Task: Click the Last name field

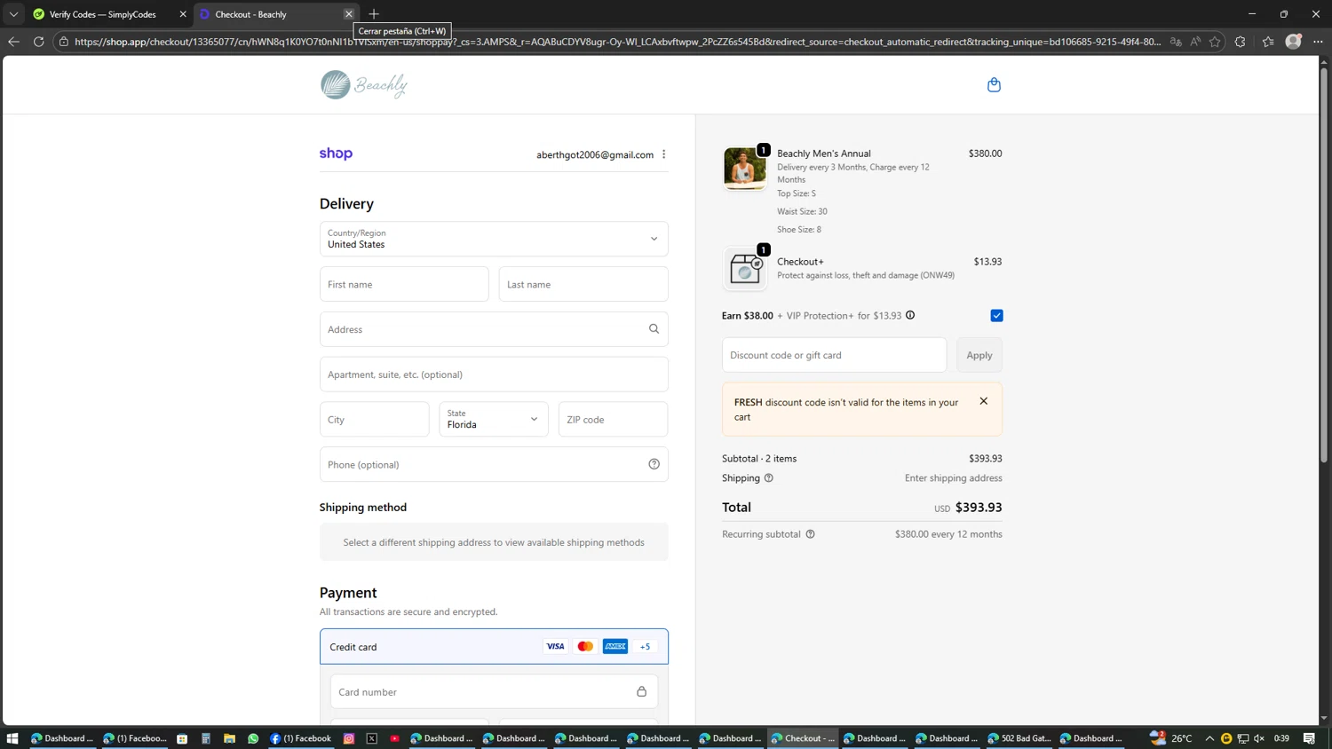Action: tap(583, 284)
